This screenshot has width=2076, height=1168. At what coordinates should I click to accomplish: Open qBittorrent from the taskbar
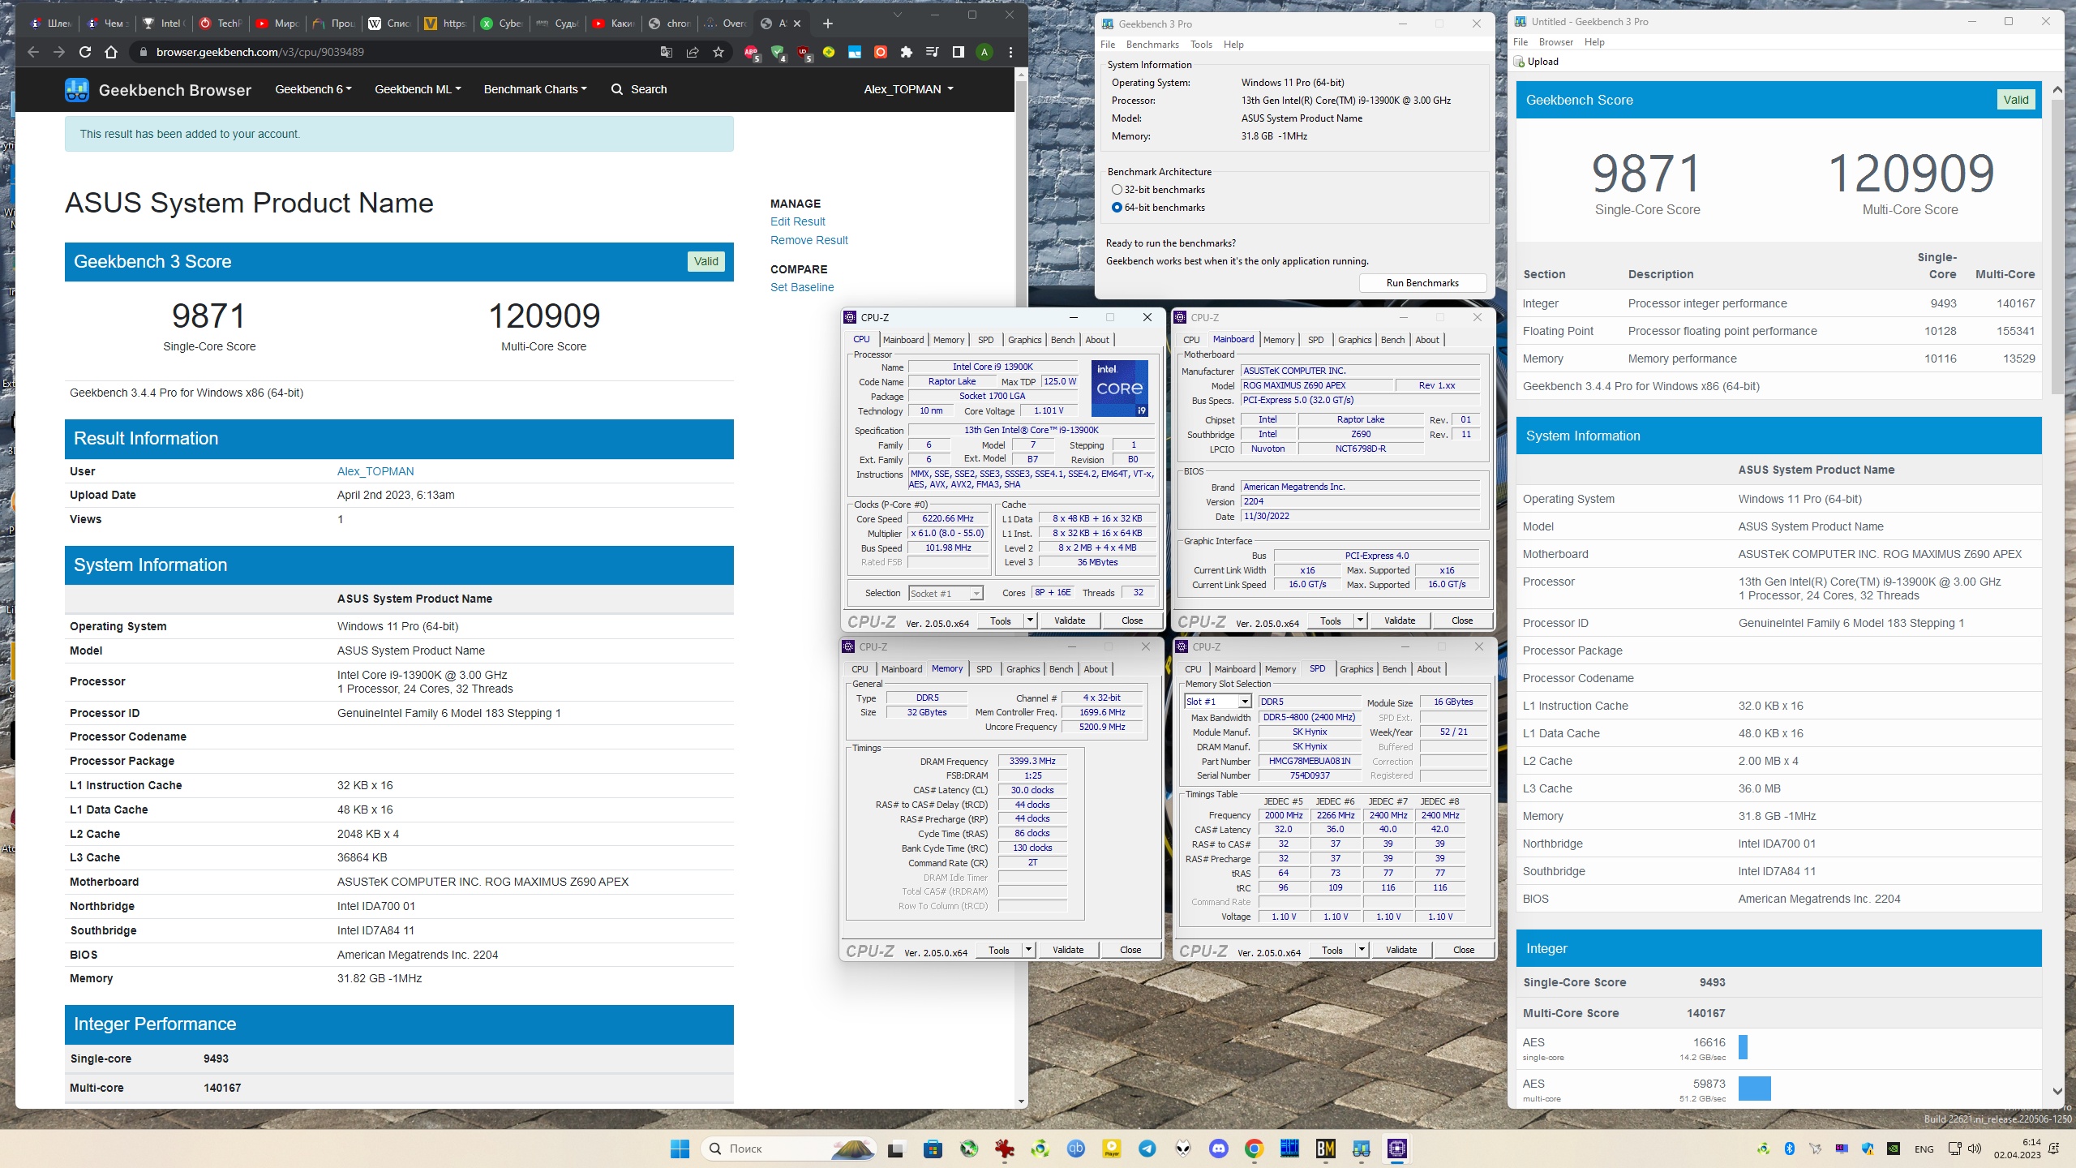[1076, 1149]
